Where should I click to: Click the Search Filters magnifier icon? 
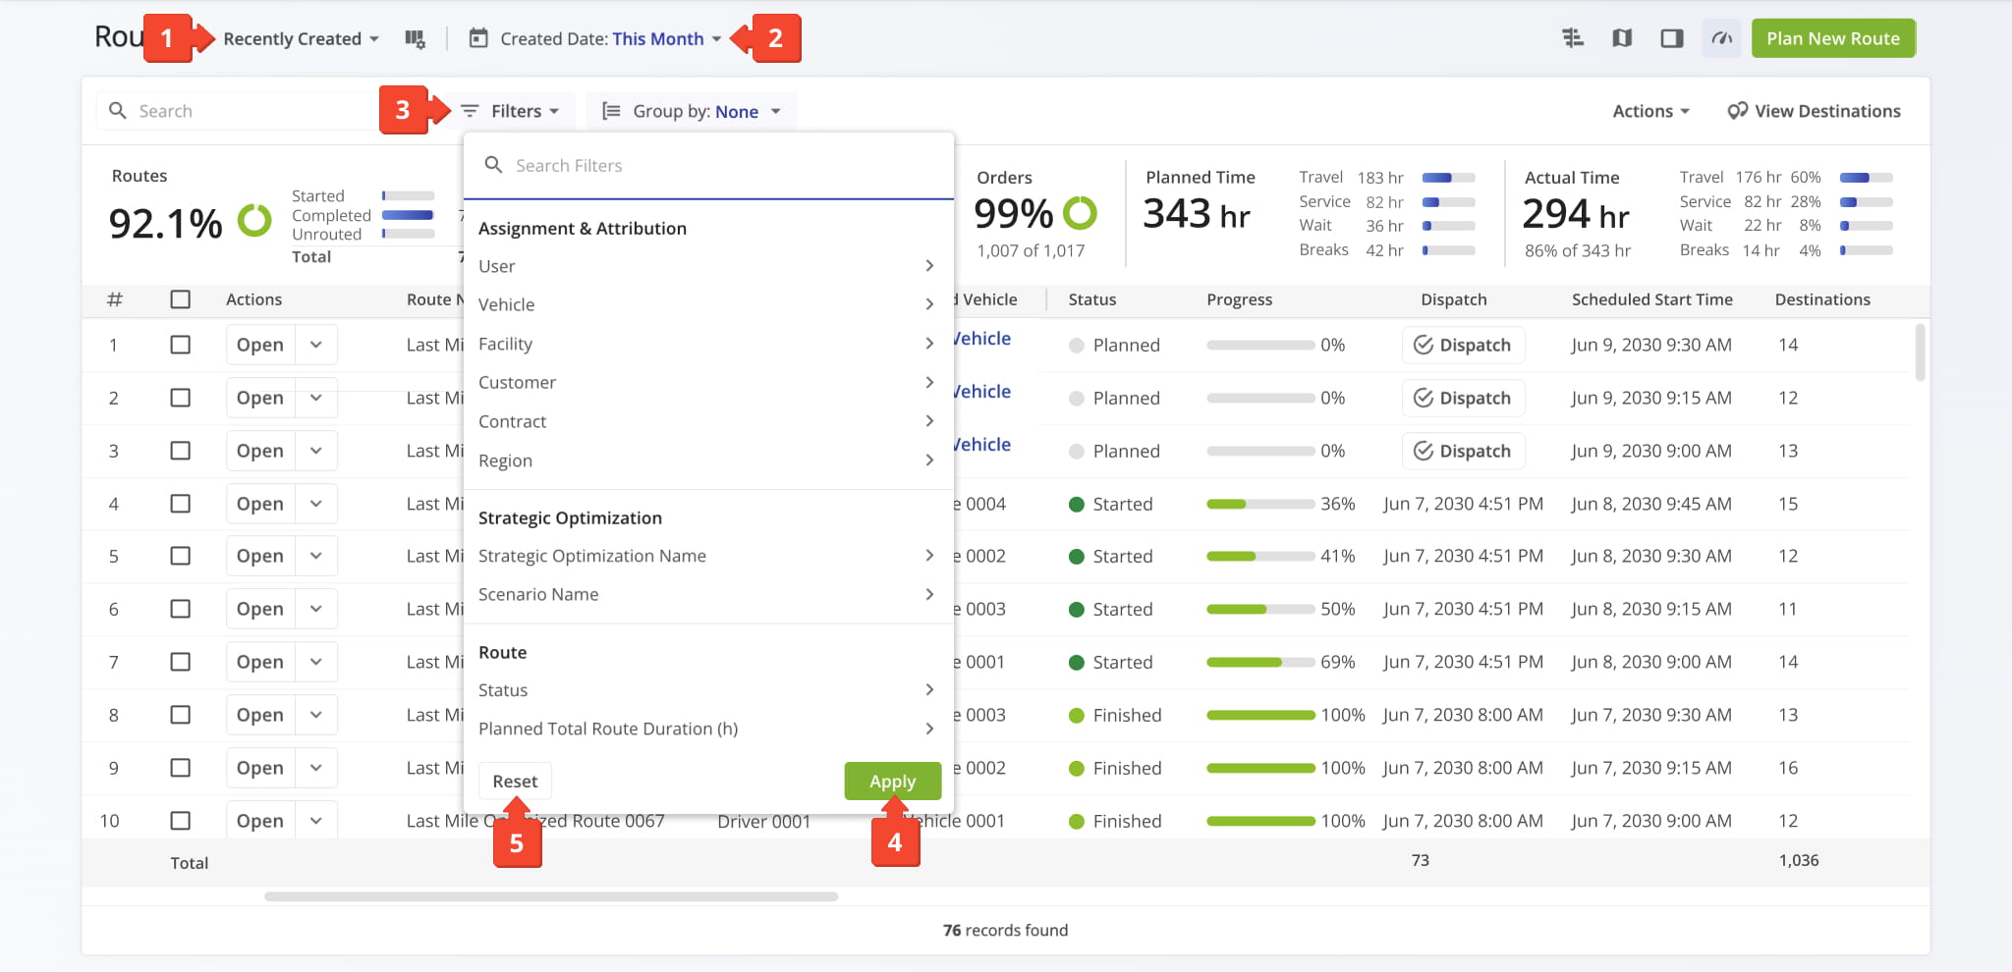(x=494, y=165)
